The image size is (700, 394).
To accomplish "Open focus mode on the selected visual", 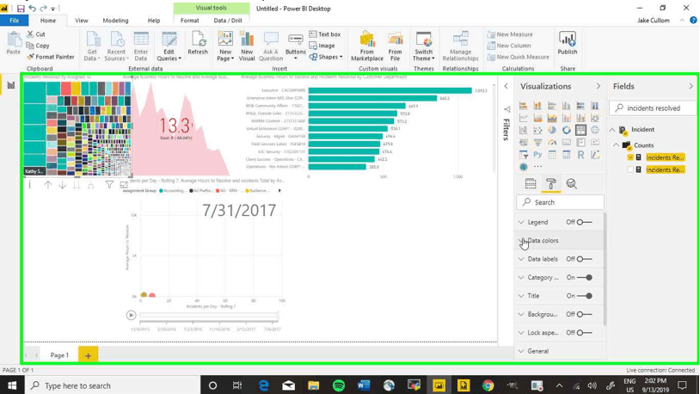I will pos(124,184).
